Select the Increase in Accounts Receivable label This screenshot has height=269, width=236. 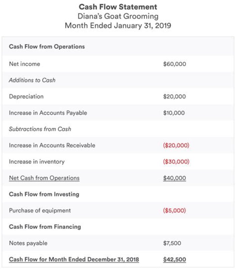click(x=52, y=145)
